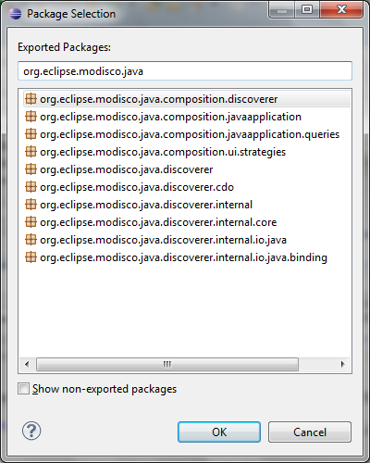
Task: Choose org.eclipse.modisco.java.discoverer.internal entry
Action: coord(146,205)
